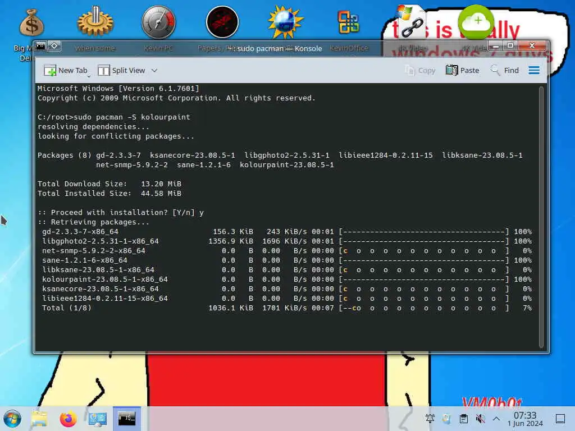Open Find in the Konsole toolbar

pyautogui.click(x=505, y=70)
